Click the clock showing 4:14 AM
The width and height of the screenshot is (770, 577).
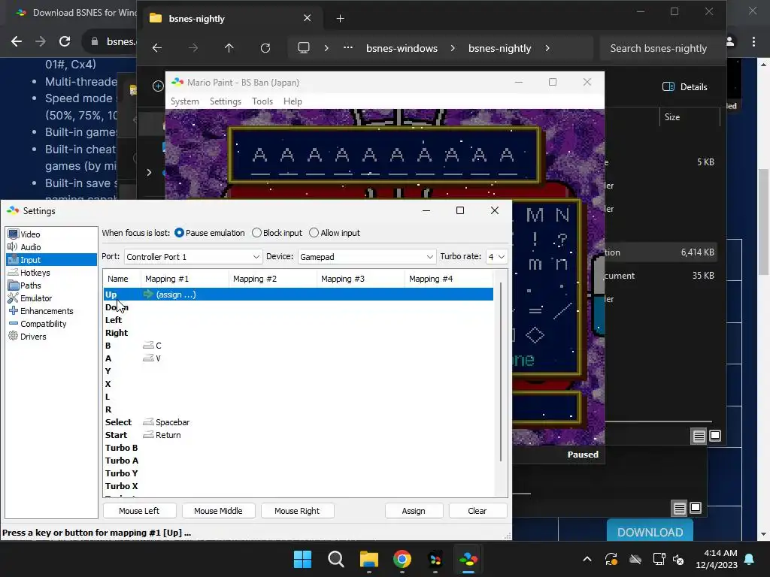[717, 559]
